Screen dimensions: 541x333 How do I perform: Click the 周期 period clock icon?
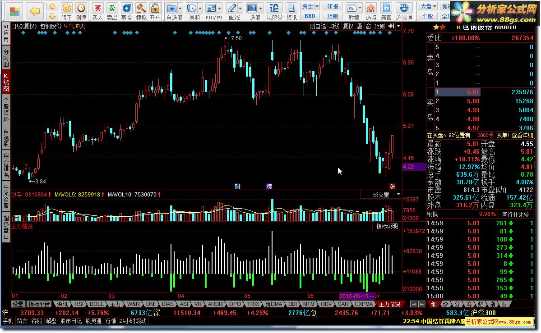(x=192, y=11)
